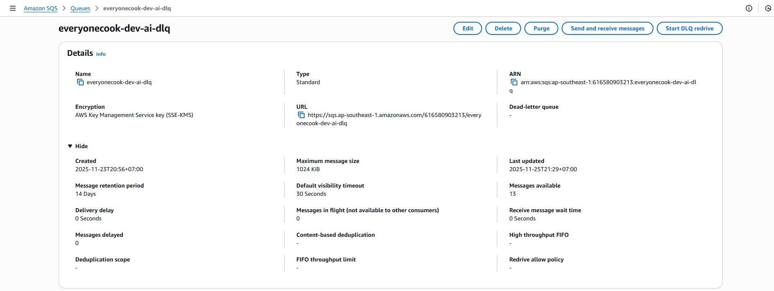Select the queue URL text
This screenshot has width=774, height=291.
389,119
